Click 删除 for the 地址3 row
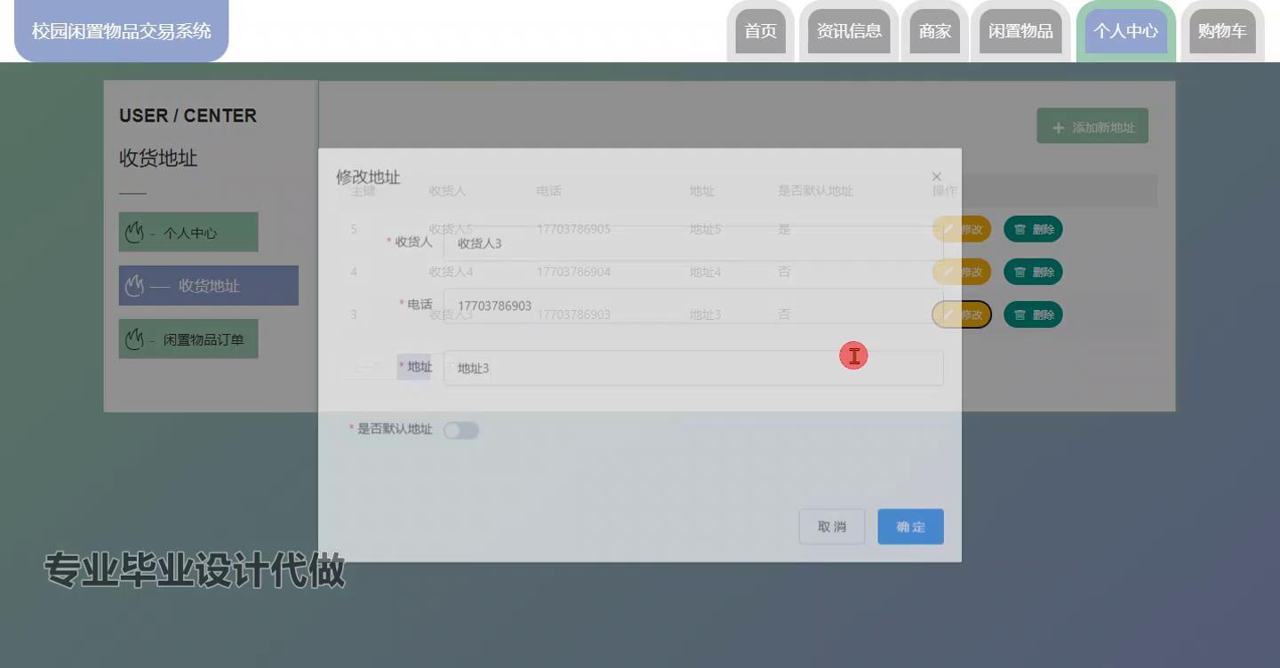 pos(1033,314)
